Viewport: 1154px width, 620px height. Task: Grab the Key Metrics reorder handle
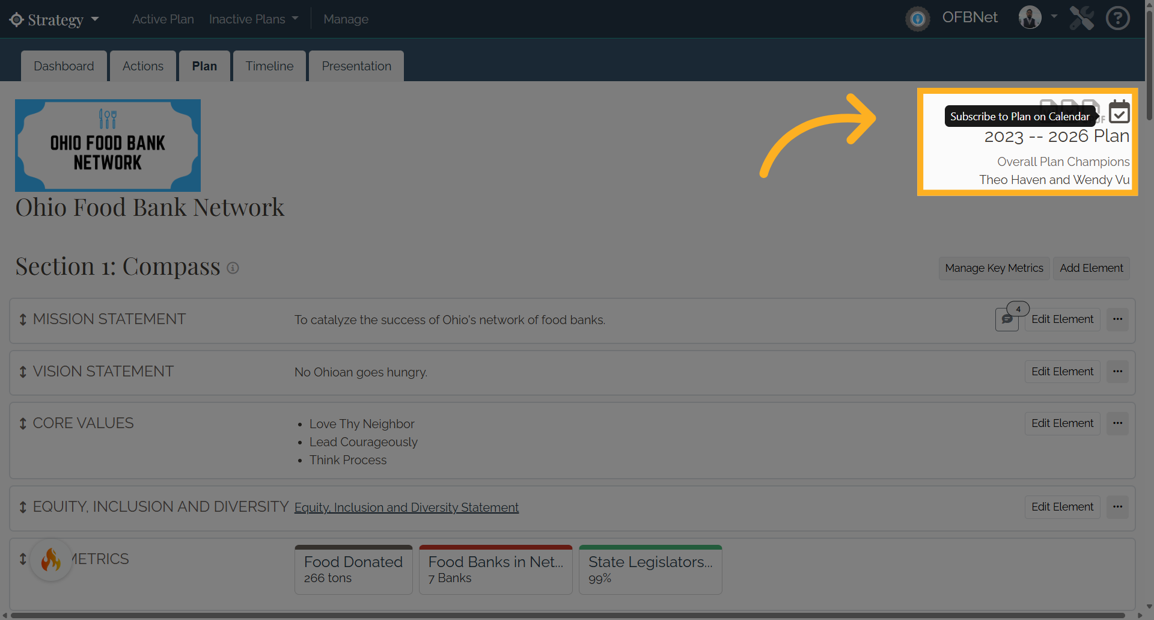[23, 559]
